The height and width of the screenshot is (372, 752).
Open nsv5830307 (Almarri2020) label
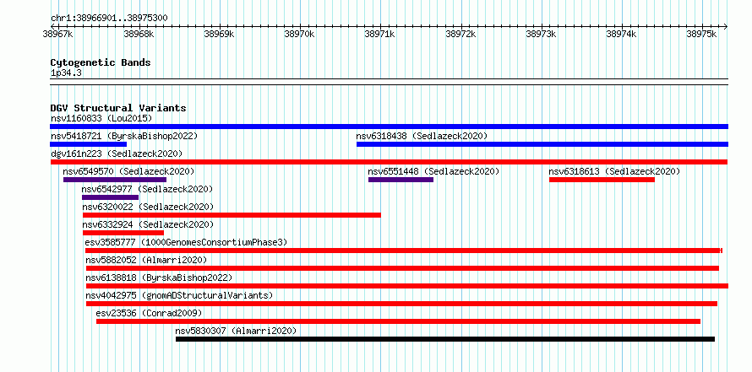pos(236,331)
